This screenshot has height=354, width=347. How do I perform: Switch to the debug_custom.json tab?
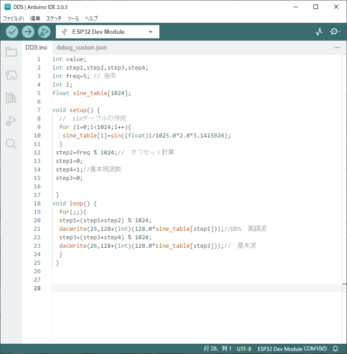pos(82,48)
